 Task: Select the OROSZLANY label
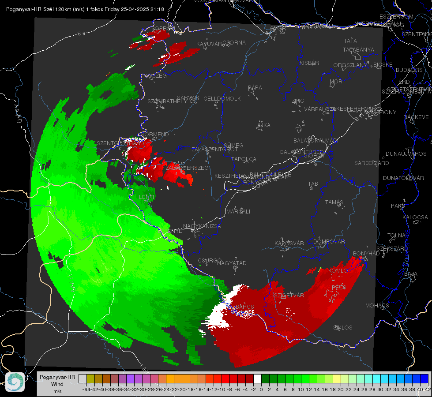pos(350,65)
